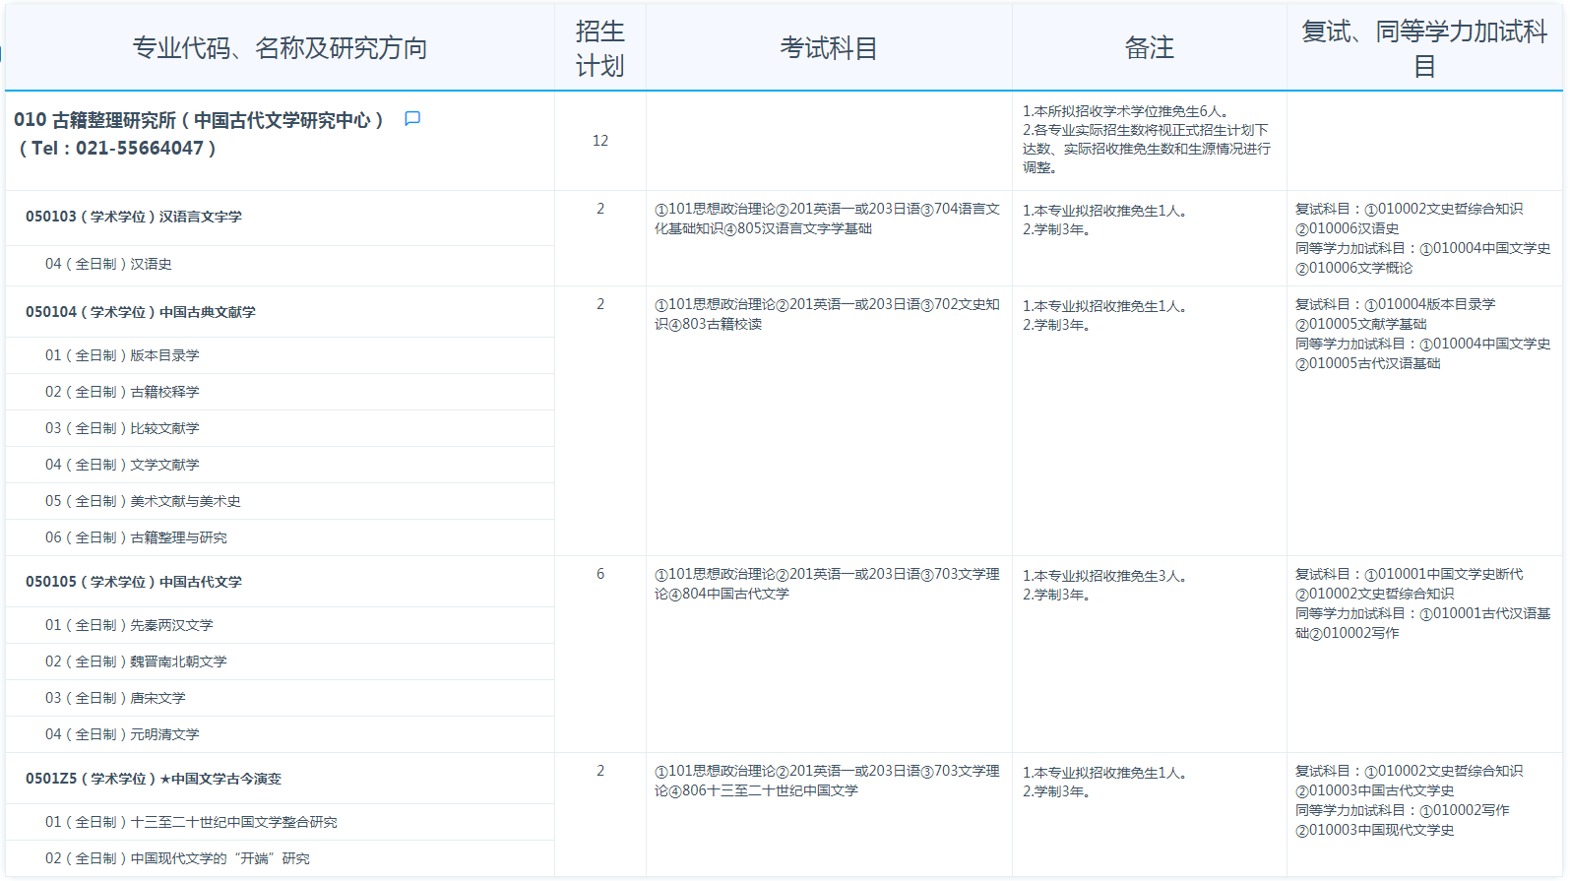
Task: Click research direction 04 汉语史
Action: 108,264
